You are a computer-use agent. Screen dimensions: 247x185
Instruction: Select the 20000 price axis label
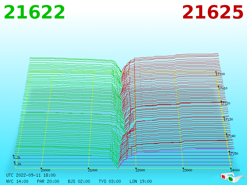point(45,170)
